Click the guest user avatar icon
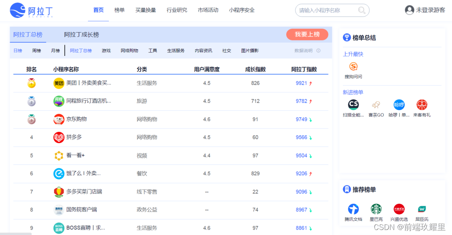The image size is (452, 235). pos(409,10)
